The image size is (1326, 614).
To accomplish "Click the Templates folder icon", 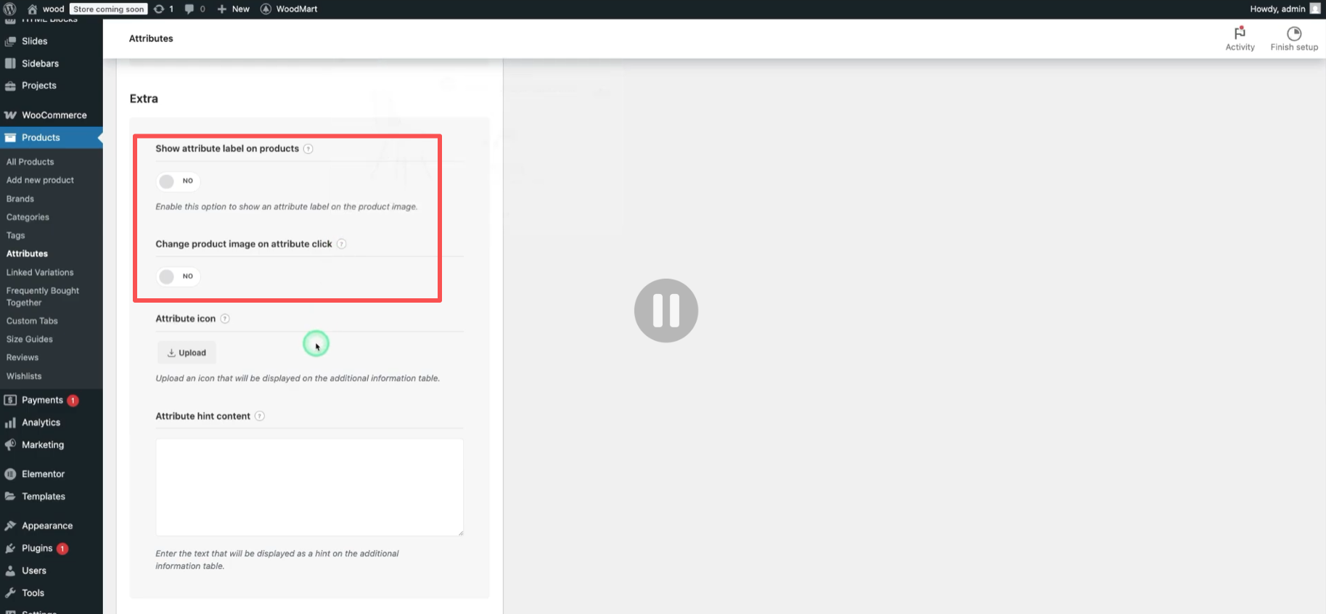I will [x=10, y=496].
